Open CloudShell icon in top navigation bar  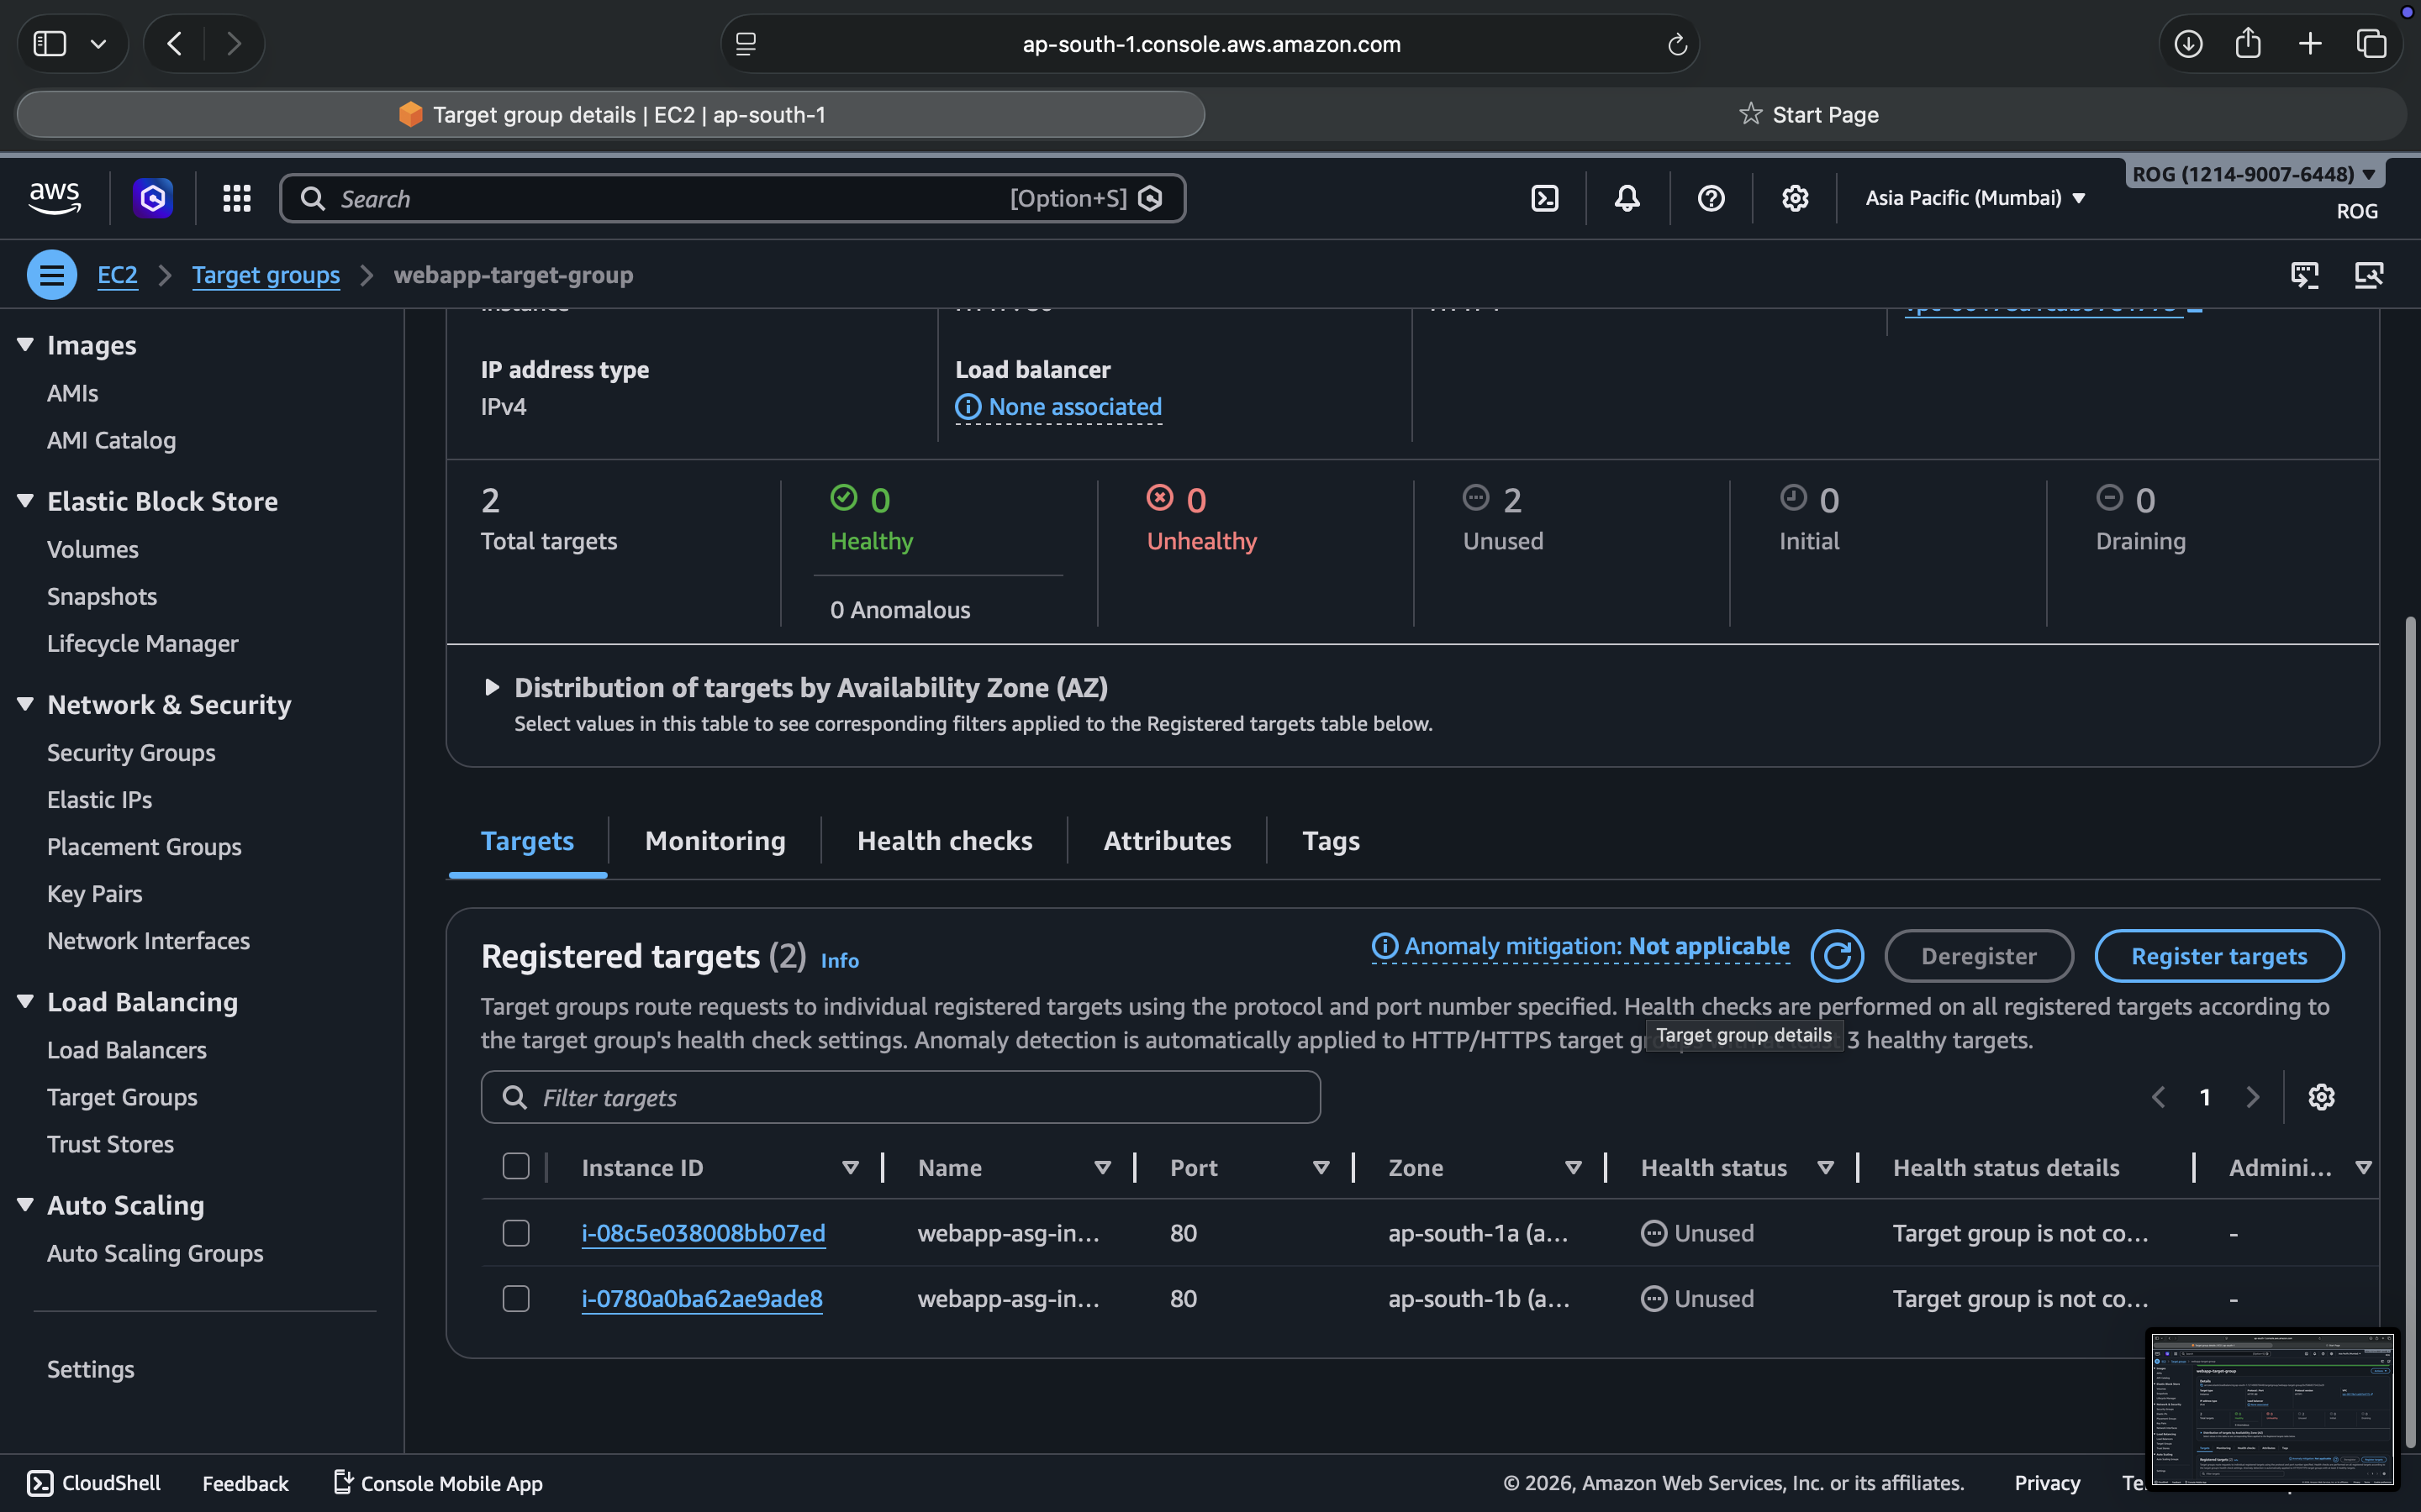1544,198
